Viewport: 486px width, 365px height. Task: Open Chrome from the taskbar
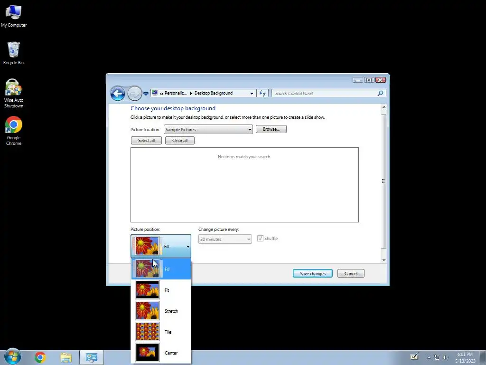coord(40,357)
